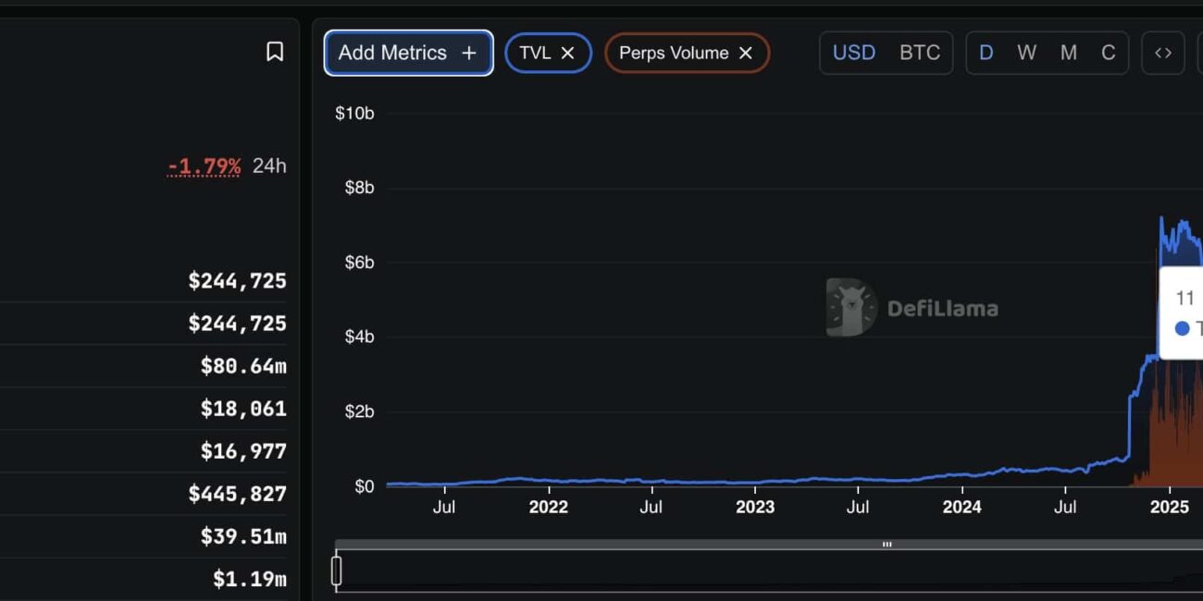Select the monthly M interval

pyautogui.click(x=1068, y=53)
